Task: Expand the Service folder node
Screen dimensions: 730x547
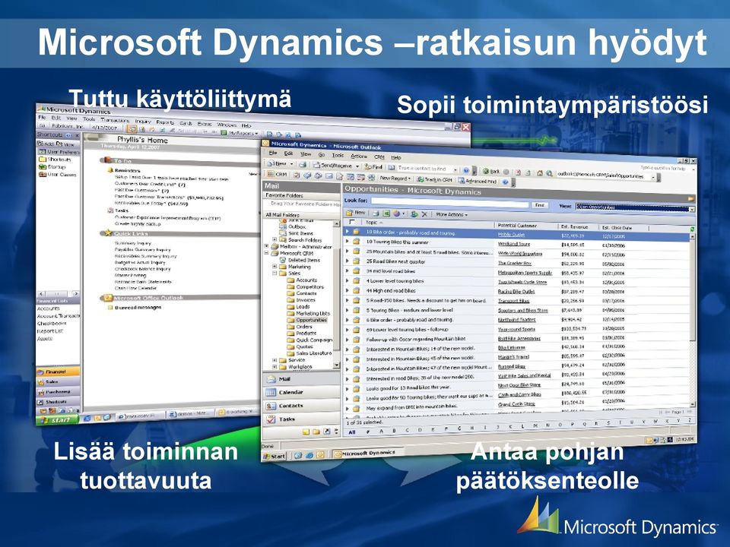Action: click(x=275, y=359)
